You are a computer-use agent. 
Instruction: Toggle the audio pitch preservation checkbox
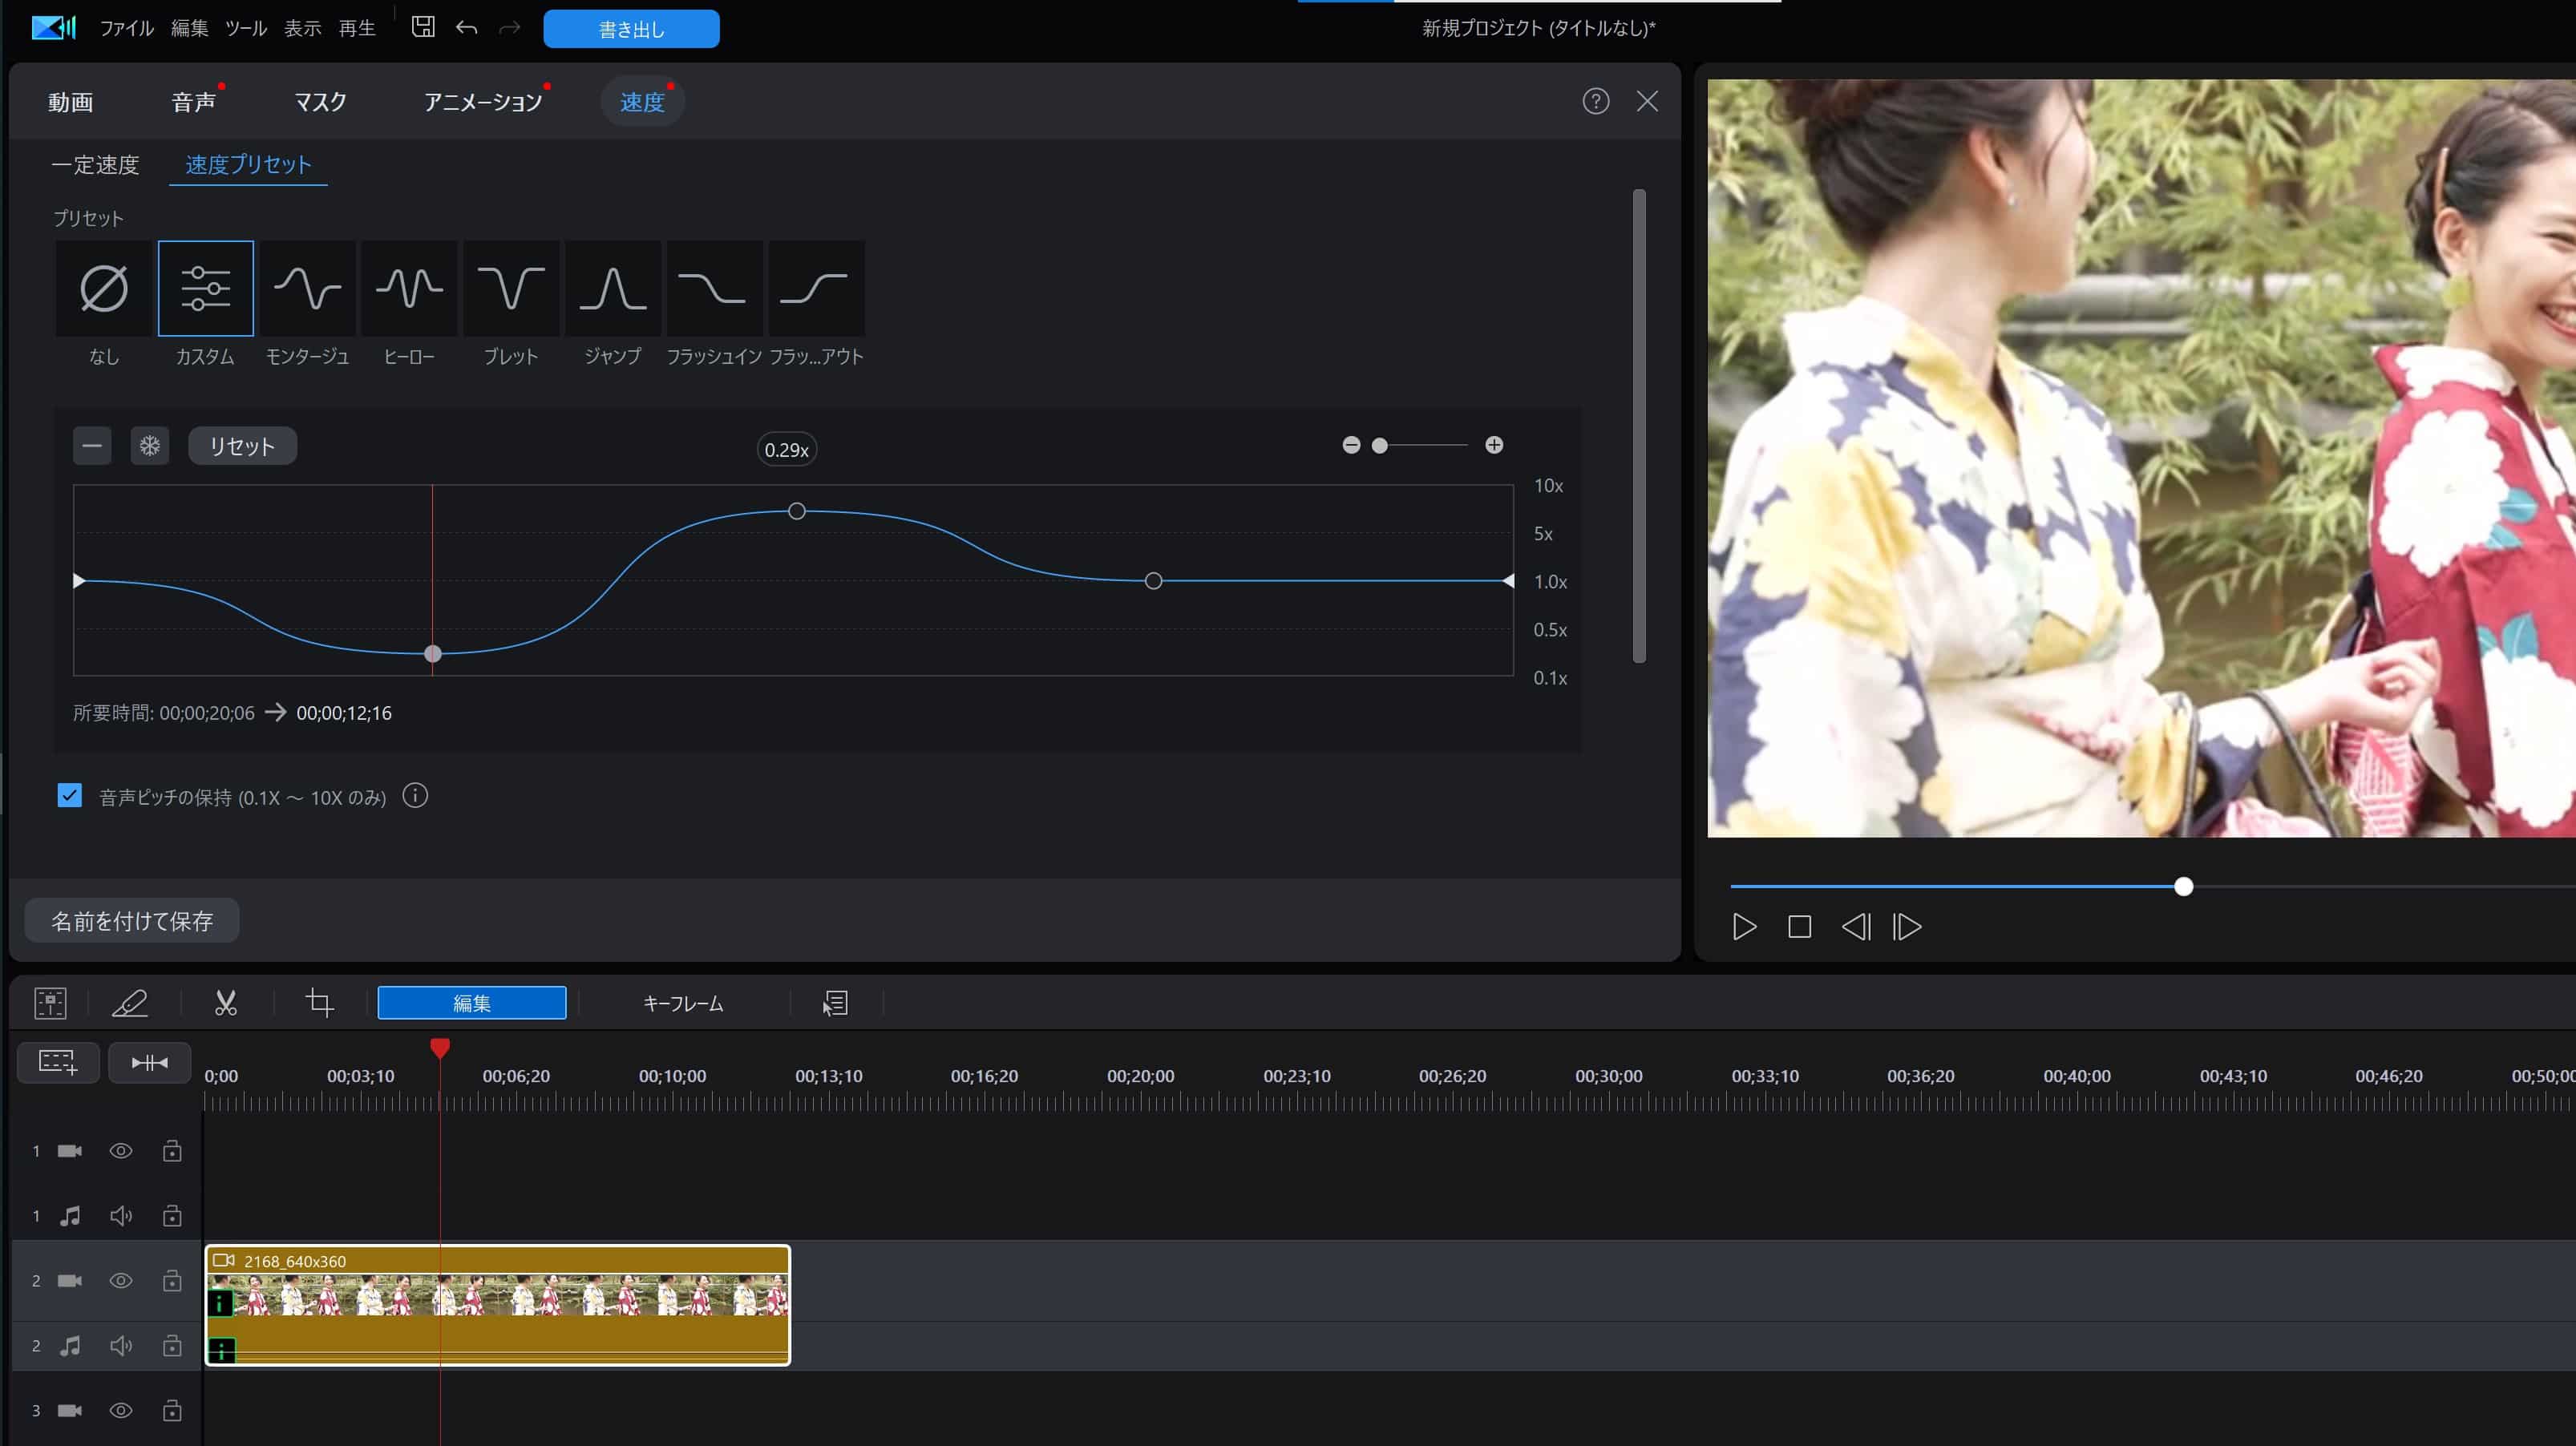tap(70, 796)
